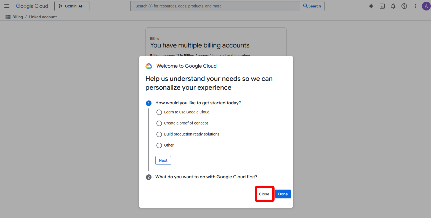Expand step 1 How would you like to get started
This screenshot has height=218, width=431.
click(x=198, y=103)
